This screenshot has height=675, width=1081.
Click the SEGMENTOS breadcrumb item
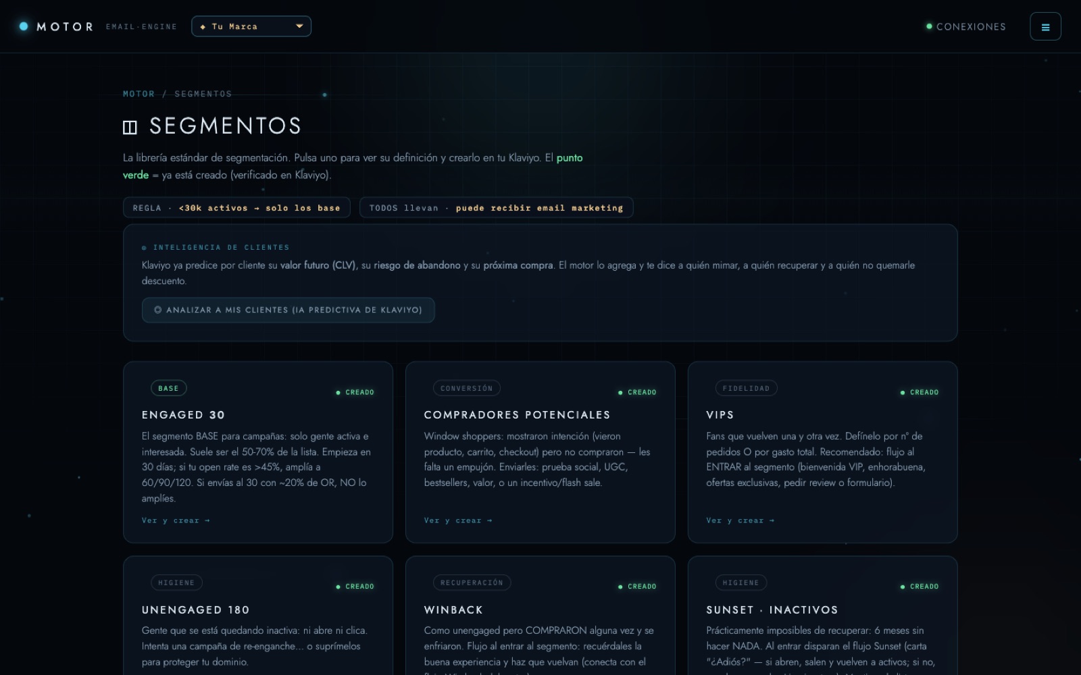[203, 94]
